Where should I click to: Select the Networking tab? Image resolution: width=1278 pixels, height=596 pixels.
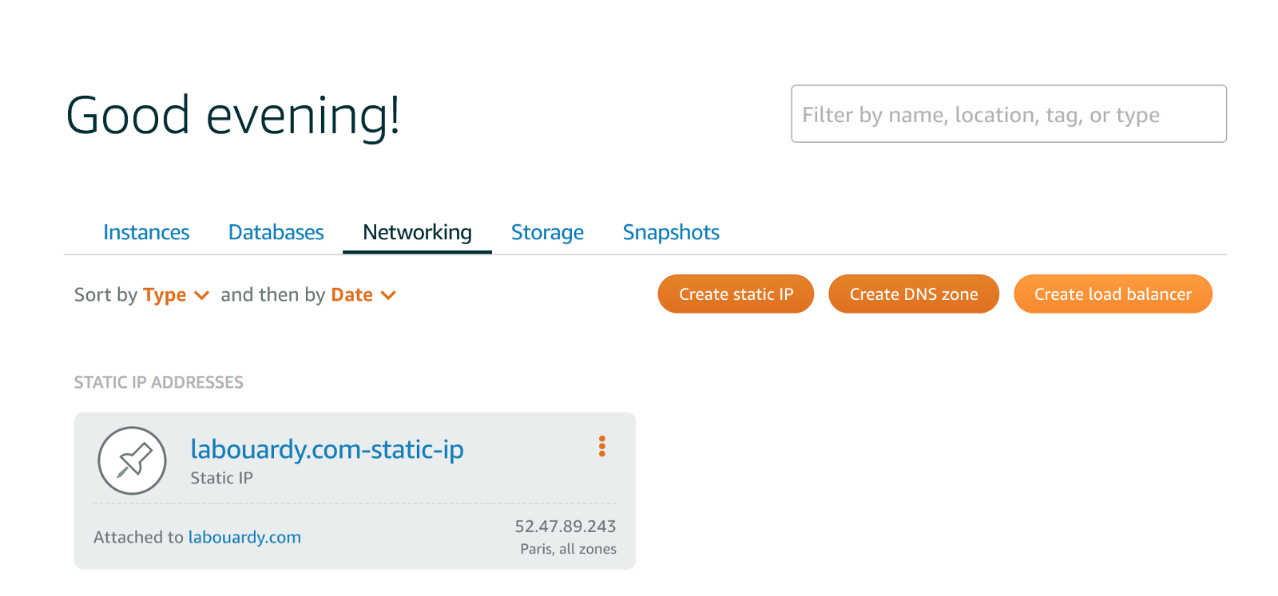[417, 232]
